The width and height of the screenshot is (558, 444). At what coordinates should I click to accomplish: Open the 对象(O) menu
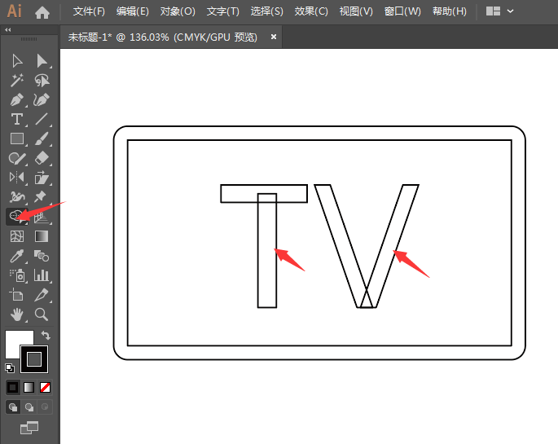click(x=178, y=11)
